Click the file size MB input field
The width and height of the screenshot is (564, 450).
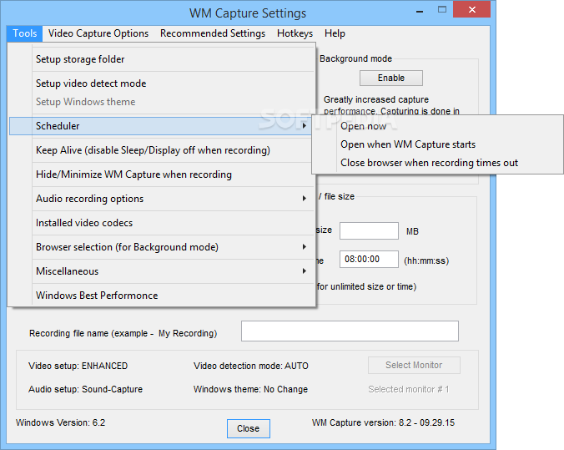point(369,230)
